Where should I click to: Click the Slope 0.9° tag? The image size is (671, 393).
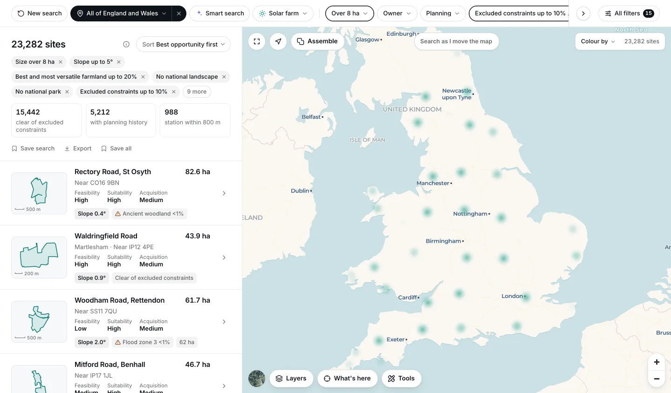pos(92,278)
